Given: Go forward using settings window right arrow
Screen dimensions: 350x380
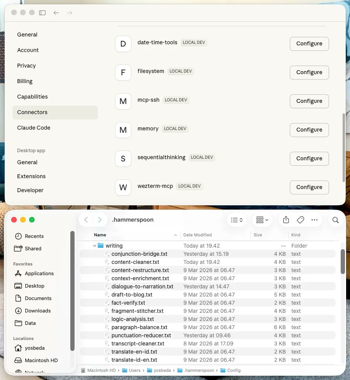Looking at the screenshot, I should point(70,12).
